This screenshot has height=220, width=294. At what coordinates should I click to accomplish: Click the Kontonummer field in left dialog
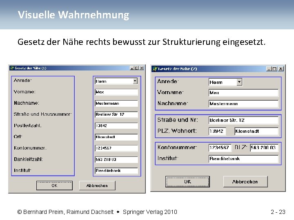click(116, 148)
